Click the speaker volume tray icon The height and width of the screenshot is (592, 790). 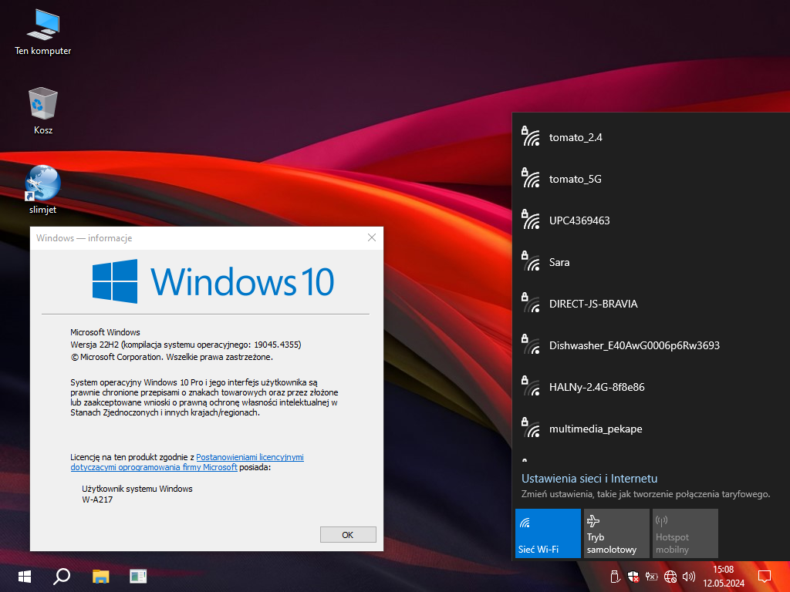pos(688,576)
